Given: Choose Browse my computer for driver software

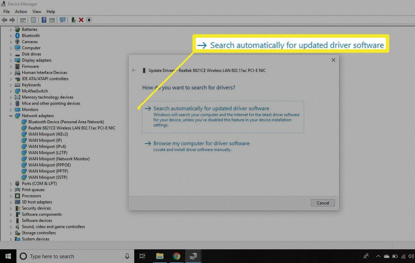Looking at the screenshot, I should pyautogui.click(x=201, y=143).
